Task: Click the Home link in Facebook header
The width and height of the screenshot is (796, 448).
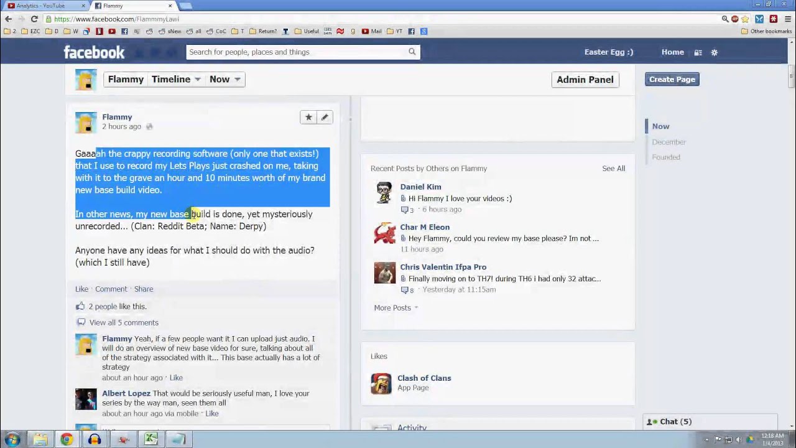Action: pyautogui.click(x=672, y=52)
